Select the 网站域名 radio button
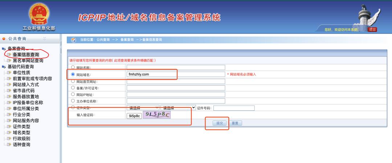 [73, 74]
